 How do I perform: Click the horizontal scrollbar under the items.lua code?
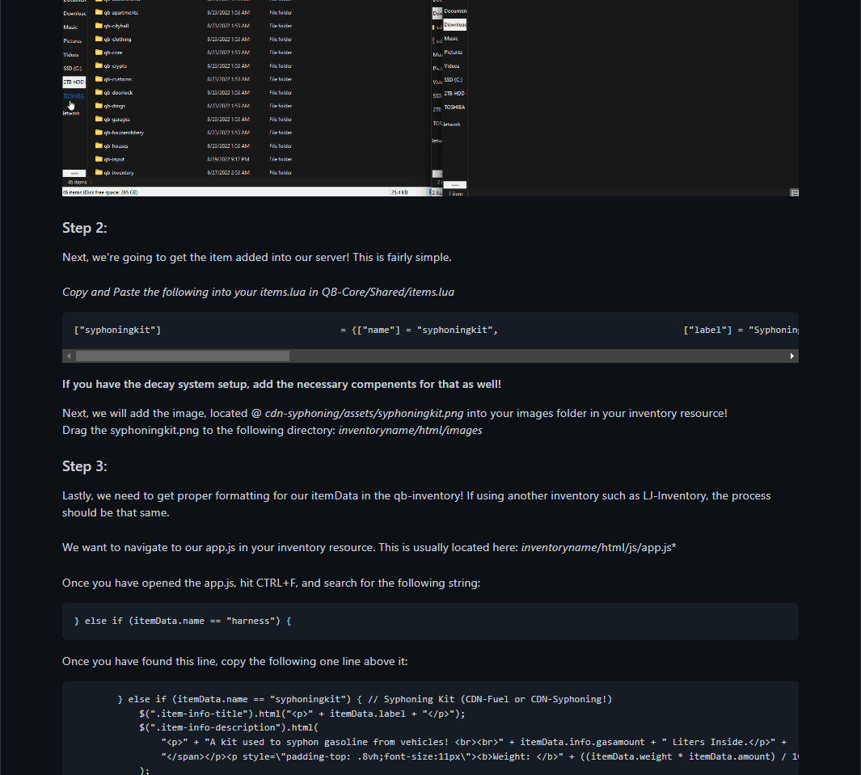click(x=178, y=356)
